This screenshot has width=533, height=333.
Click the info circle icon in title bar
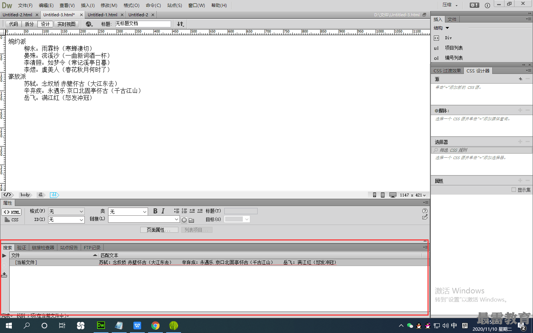click(x=487, y=5)
